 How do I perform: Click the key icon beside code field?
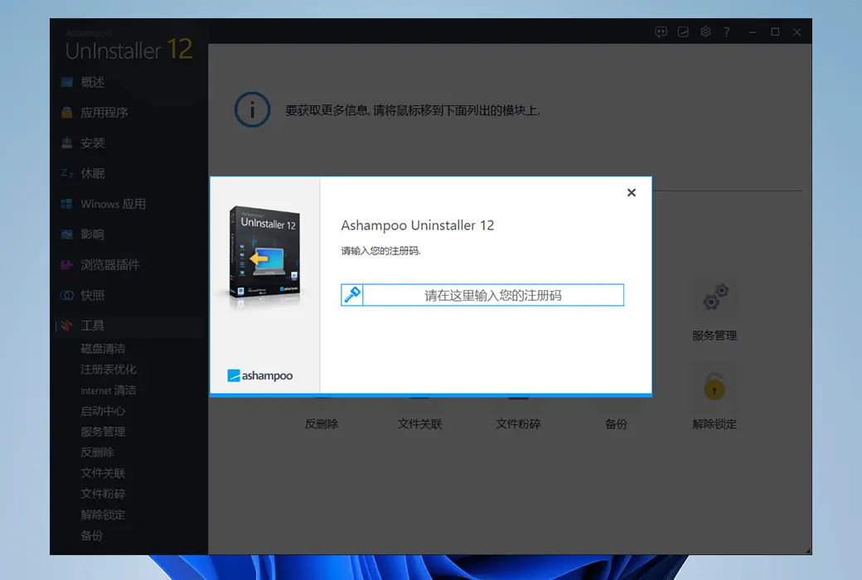tap(351, 295)
